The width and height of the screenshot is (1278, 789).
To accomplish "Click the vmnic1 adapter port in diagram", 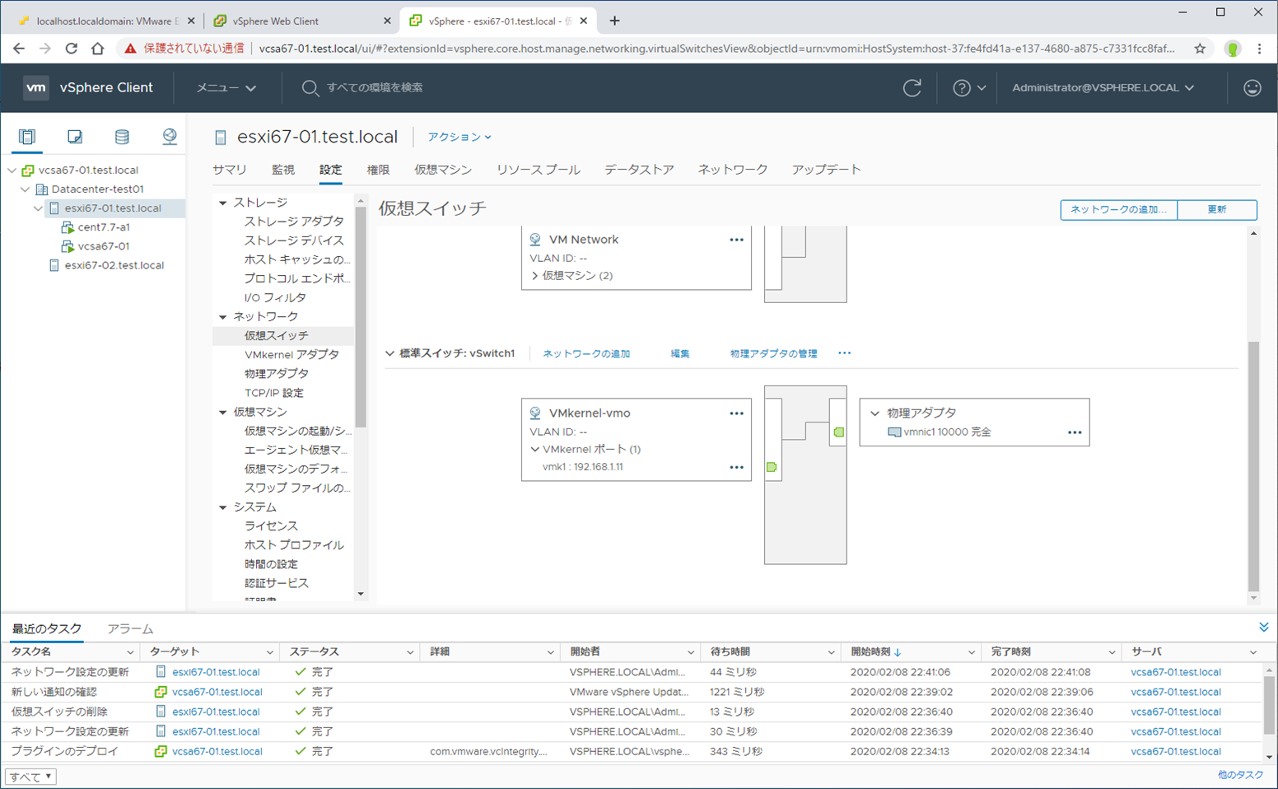I will [x=838, y=432].
